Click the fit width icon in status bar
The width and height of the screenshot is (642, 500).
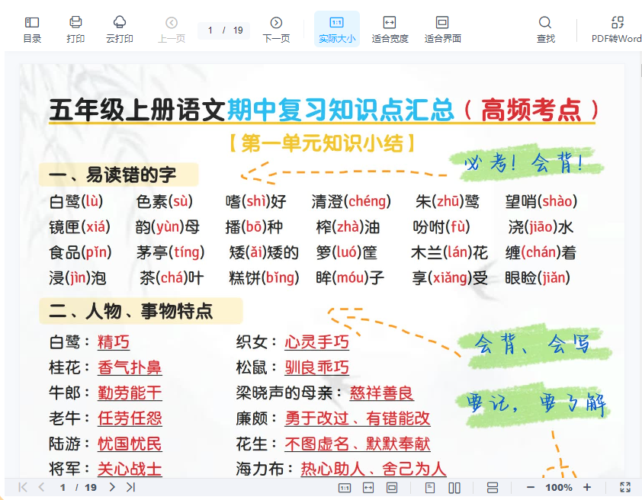coord(368,487)
